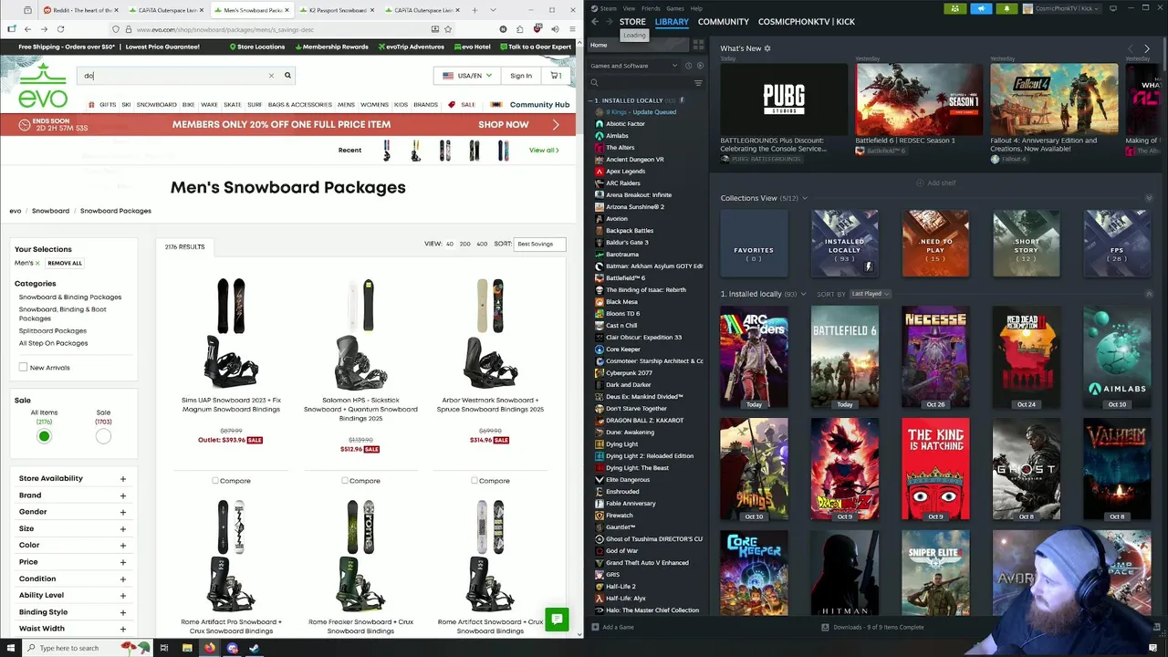Image resolution: width=1168 pixels, height=657 pixels.
Task: Go back in the Firefox browser
Action: pyautogui.click(x=27, y=29)
